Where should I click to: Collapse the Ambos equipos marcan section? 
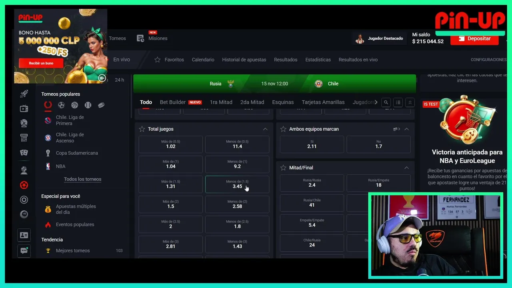point(406,129)
